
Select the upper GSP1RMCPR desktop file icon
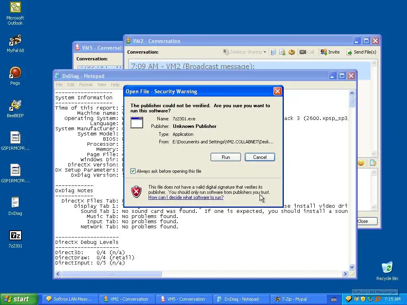click(15, 141)
